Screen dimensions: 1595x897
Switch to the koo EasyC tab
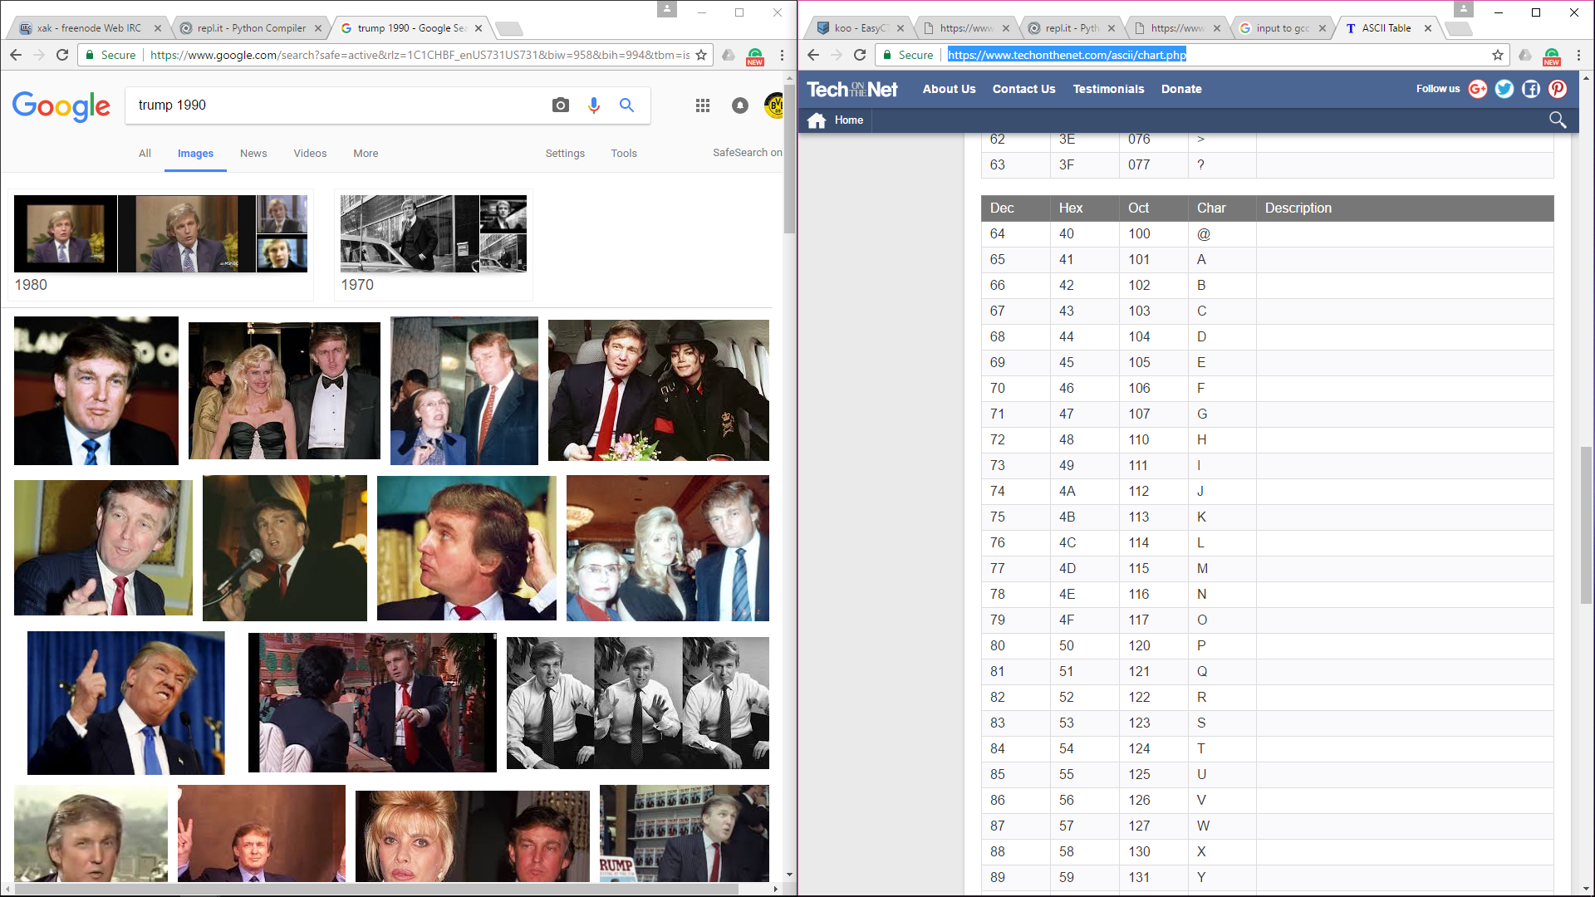[861, 28]
